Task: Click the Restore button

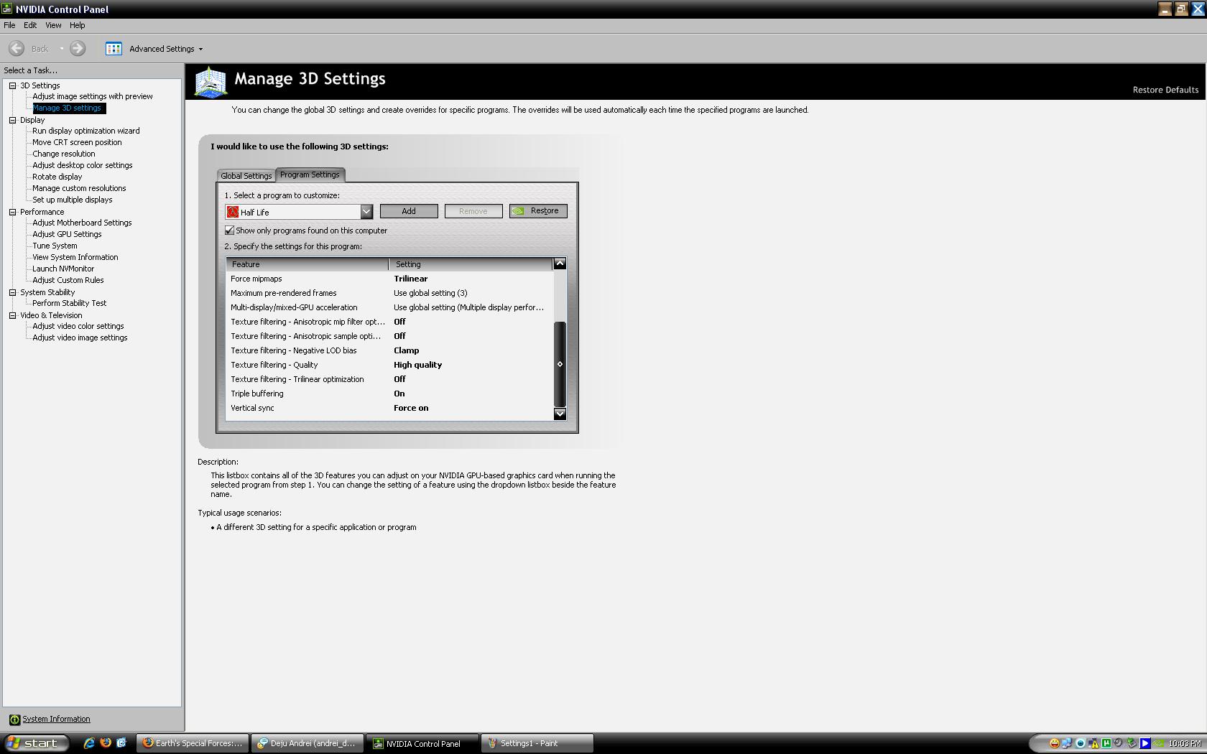Action: 538,211
